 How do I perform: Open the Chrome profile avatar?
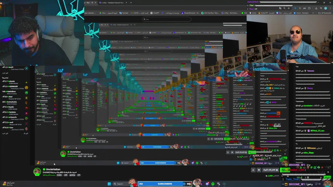point(325,8)
